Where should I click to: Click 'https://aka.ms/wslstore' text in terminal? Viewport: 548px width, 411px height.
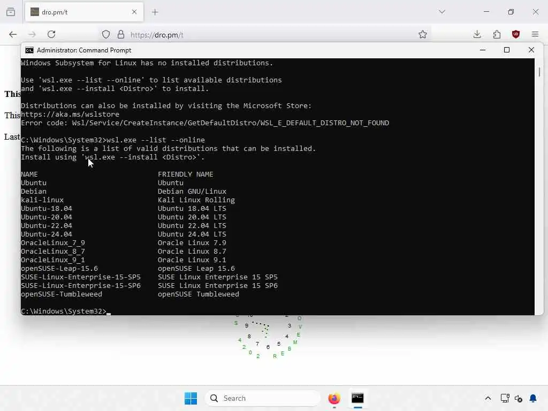pyautogui.click(x=70, y=115)
